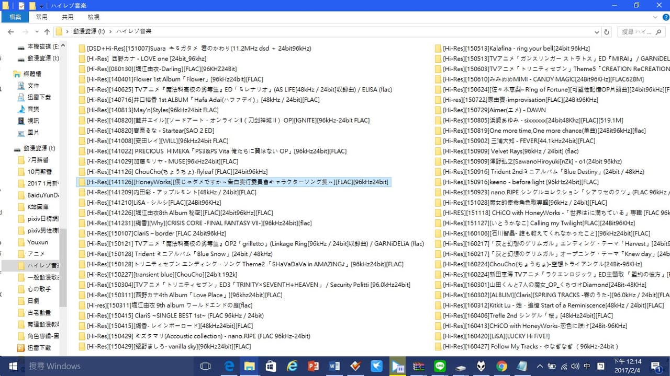Image resolution: width=670 pixels, height=376 pixels.
Task: Open LINE from the taskbar
Action: click(440, 366)
